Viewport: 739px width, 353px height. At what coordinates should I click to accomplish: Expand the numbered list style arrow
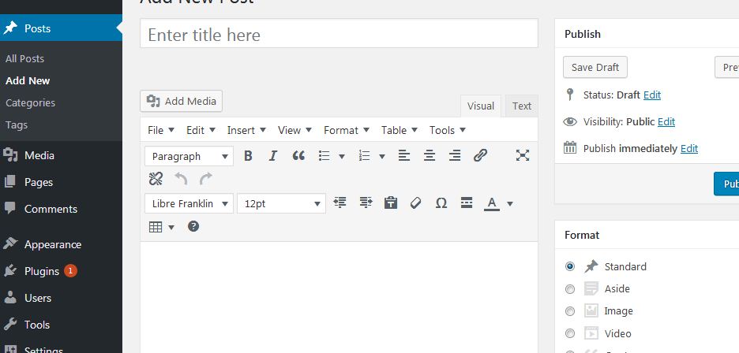[x=382, y=156]
